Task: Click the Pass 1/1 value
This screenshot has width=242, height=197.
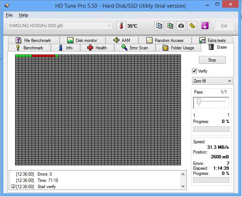Action: click(224, 92)
